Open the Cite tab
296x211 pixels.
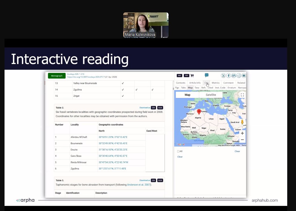(x=206, y=83)
